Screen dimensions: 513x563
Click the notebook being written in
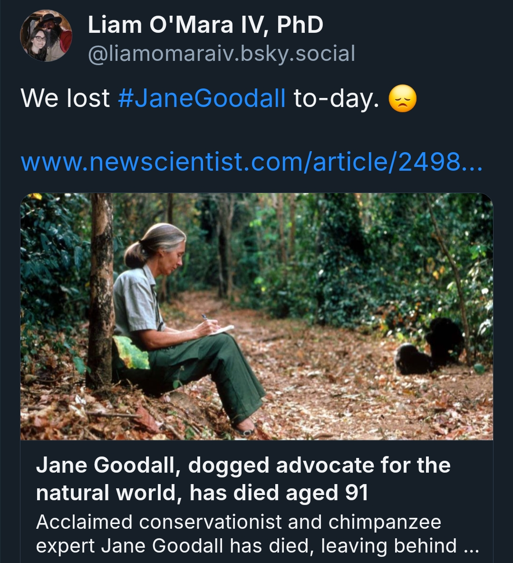223,330
